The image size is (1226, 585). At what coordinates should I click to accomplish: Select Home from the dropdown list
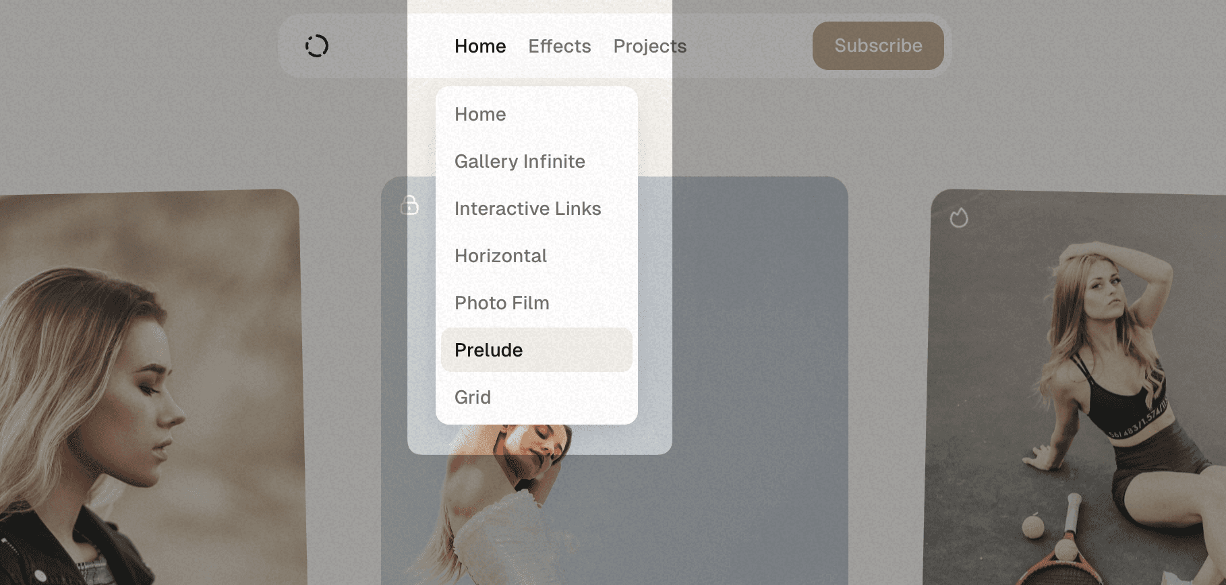tap(480, 115)
